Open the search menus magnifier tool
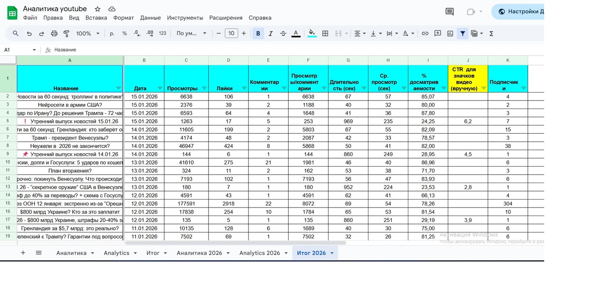The width and height of the screenshot is (604, 284). 16,33
